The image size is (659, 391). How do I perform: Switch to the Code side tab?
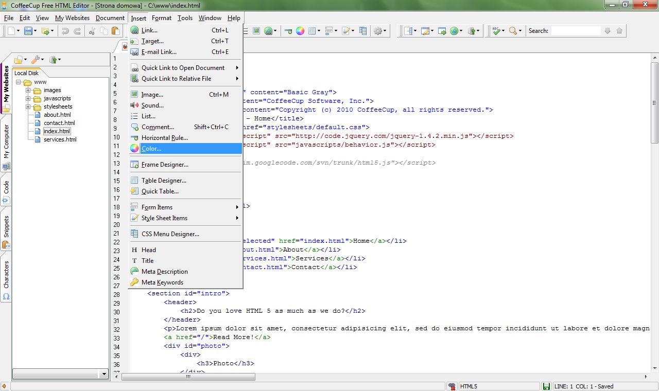(x=6, y=191)
